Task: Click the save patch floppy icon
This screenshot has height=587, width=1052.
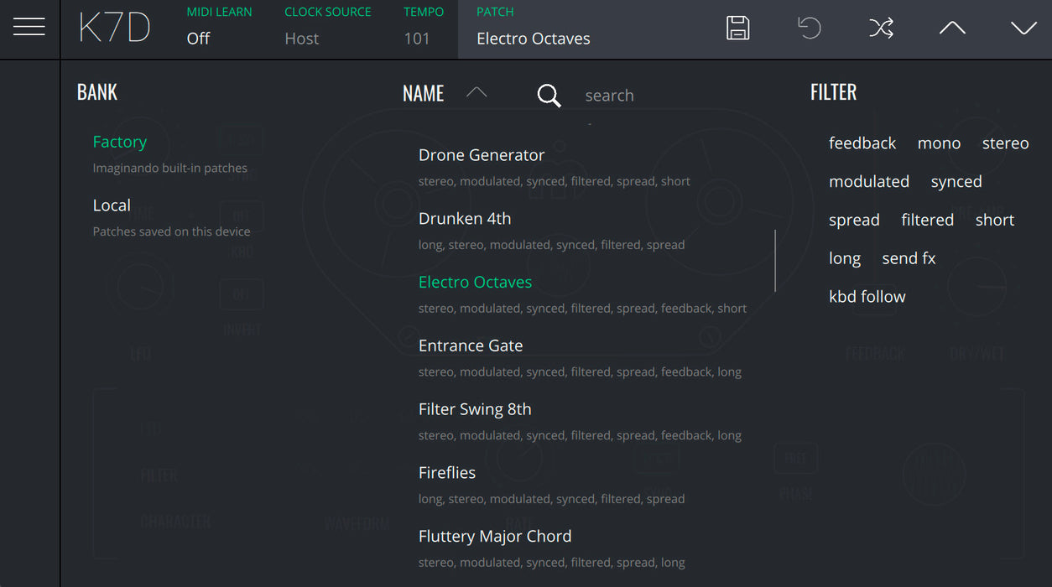Action: click(x=737, y=28)
